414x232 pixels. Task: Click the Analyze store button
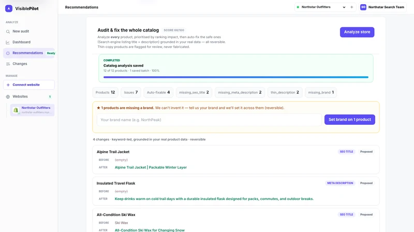click(x=357, y=32)
